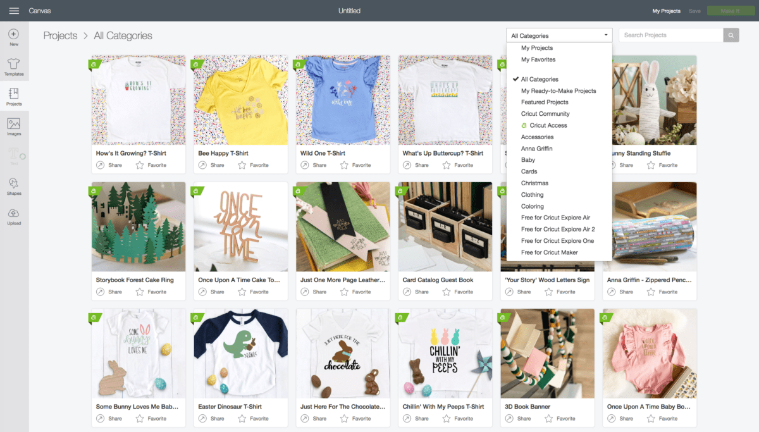Open the Upload panel

click(x=13, y=216)
